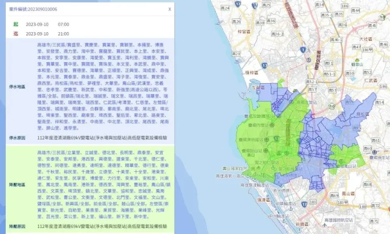
Task: Click the 高71 road label
Action: [x=374, y=221]
